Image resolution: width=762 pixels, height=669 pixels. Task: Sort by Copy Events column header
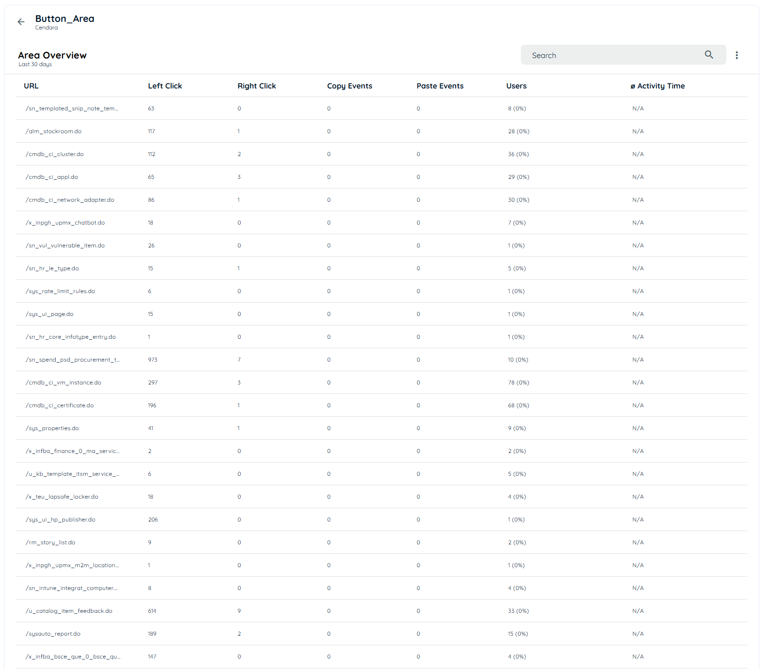[350, 86]
